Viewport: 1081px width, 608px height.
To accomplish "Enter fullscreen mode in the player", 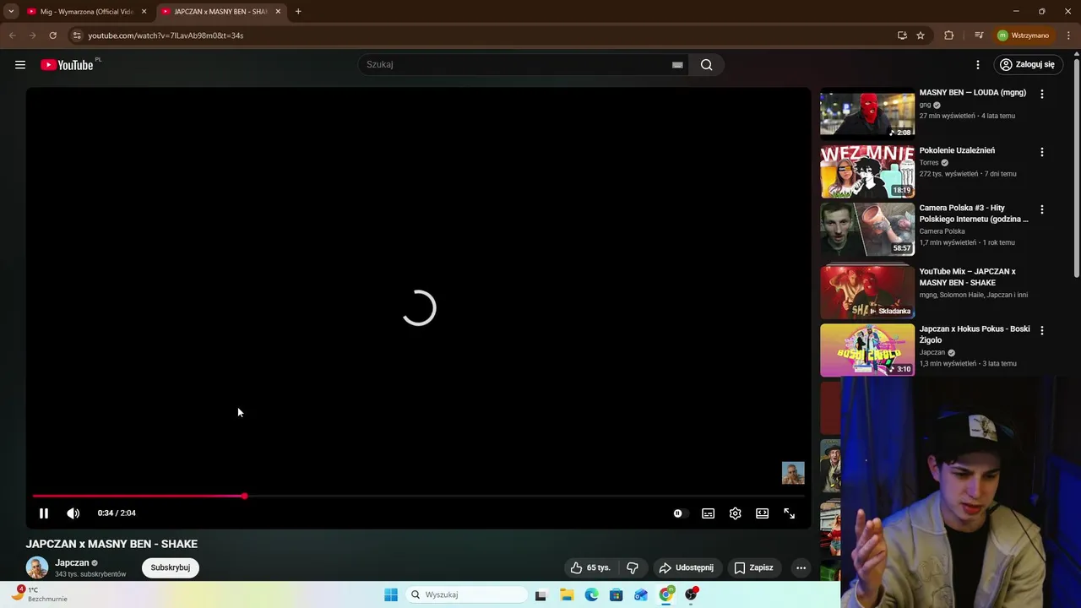I will coord(790,513).
